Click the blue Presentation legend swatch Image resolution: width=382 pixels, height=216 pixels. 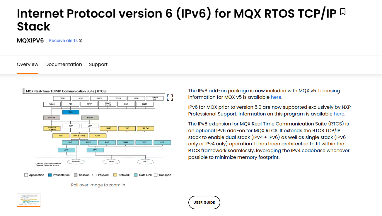click(50, 175)
